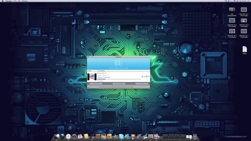Screen dimensions: 251x141
Task: Open the bar chart icon in the Dock
Action: (x=145, y=136)
